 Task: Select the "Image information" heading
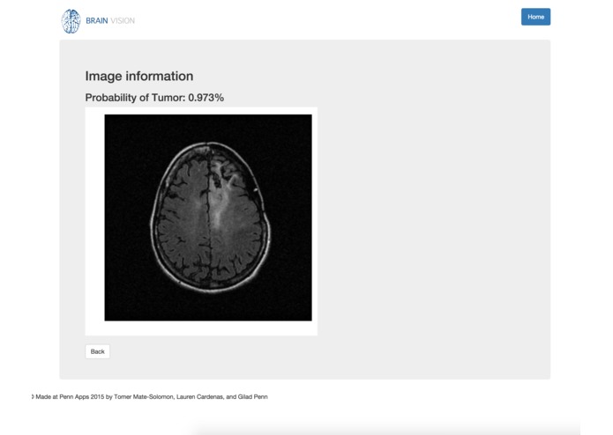(x=139, y=76)
